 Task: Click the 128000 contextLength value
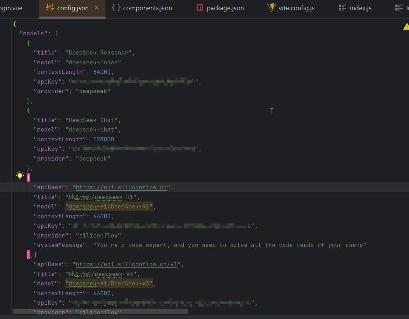point(103,140)
